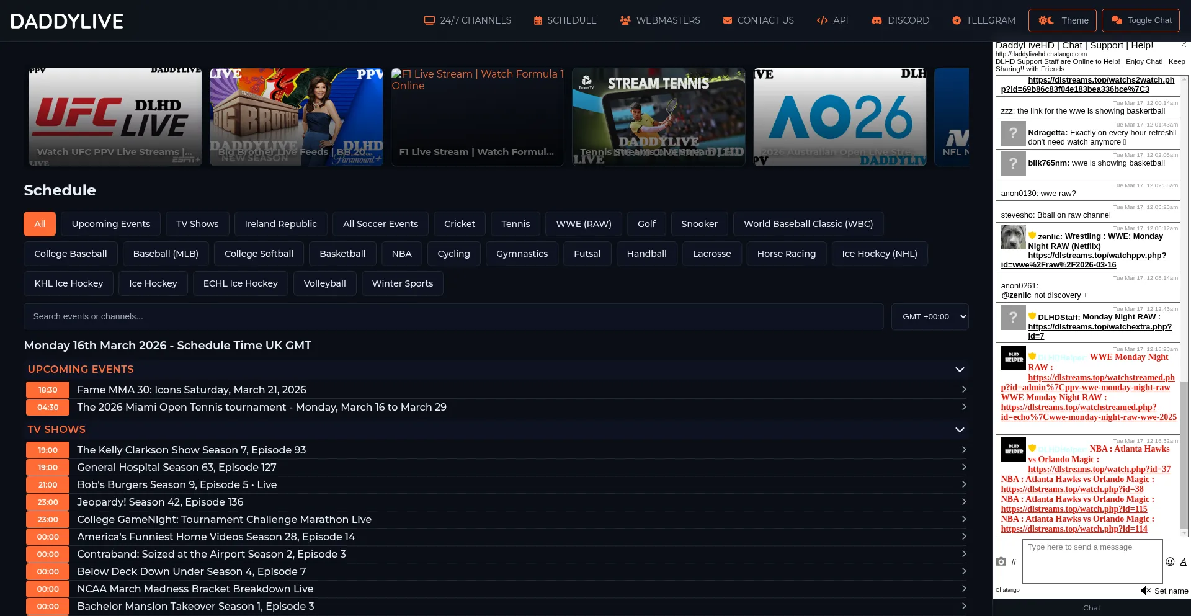The image size is (1191, 616).
Task: Open watch.php?id=114 NBA chat link
Action: 1074,529
